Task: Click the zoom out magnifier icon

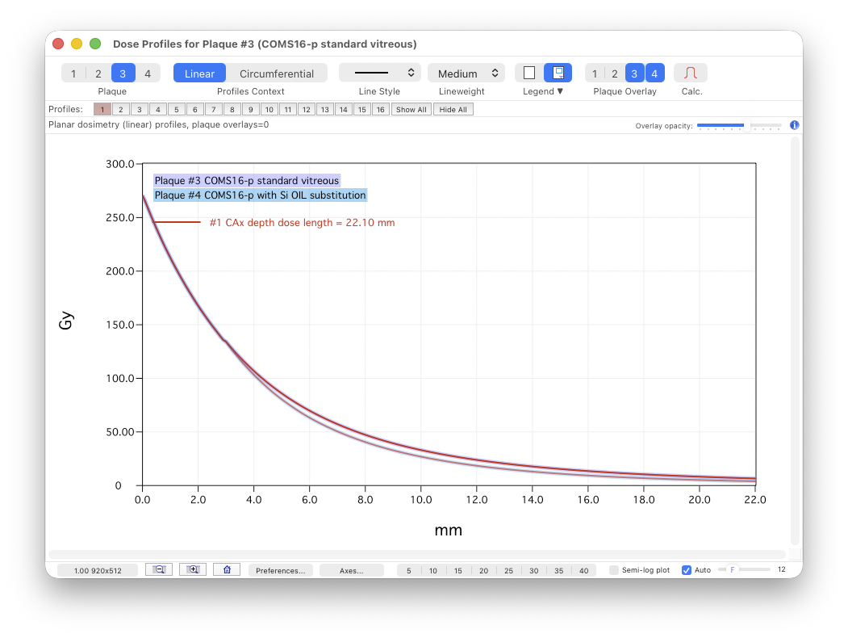Action: 159,570
